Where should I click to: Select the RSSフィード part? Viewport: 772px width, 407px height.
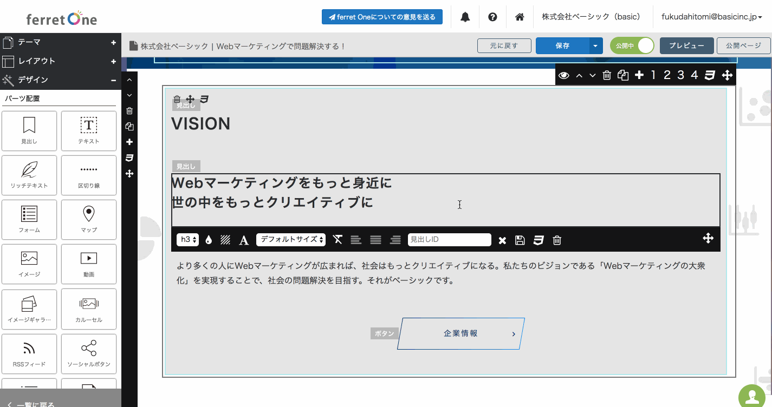click(x=29, y=355)
